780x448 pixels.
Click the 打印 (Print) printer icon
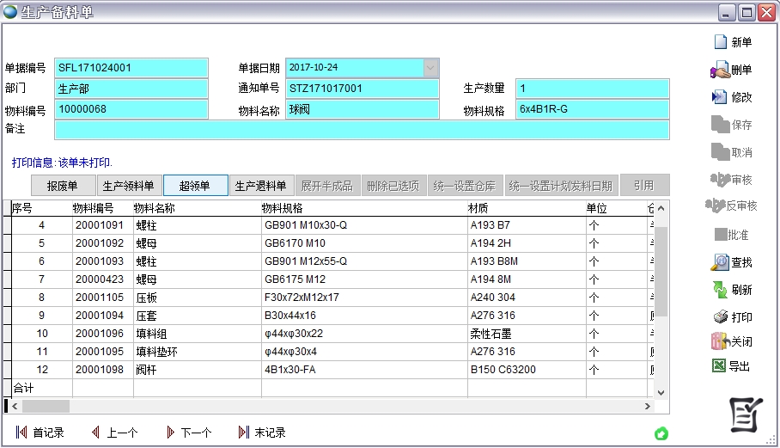pyautogui.click(x=720, y=317)
